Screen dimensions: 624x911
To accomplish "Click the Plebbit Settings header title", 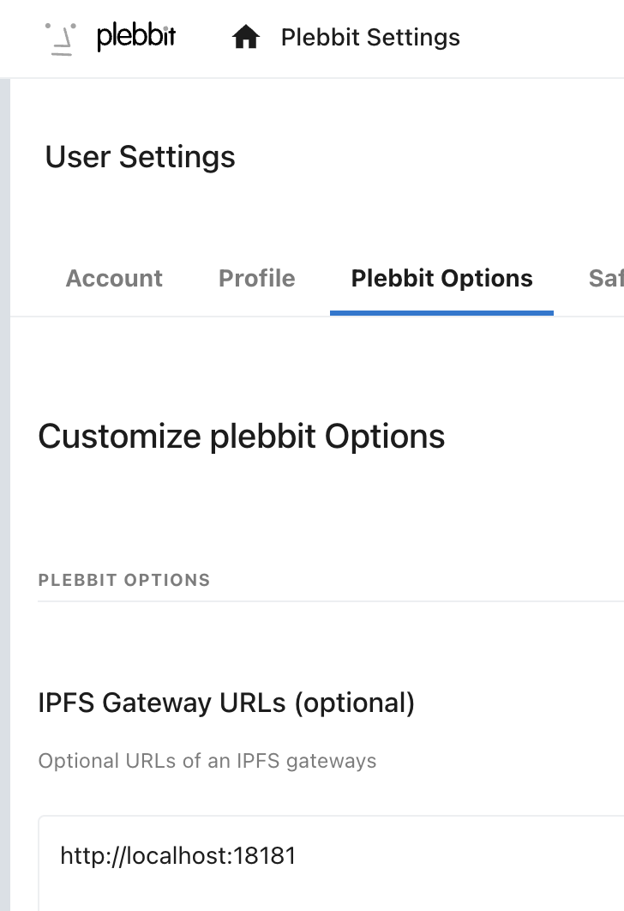I will (370, 38).
